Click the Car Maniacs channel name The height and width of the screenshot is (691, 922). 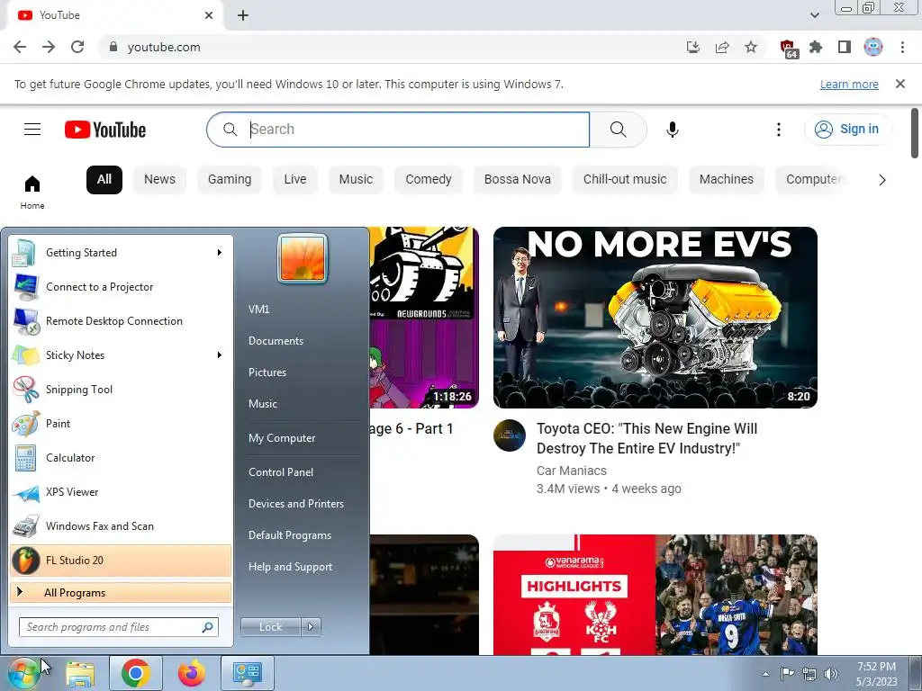tap(571, 471)
